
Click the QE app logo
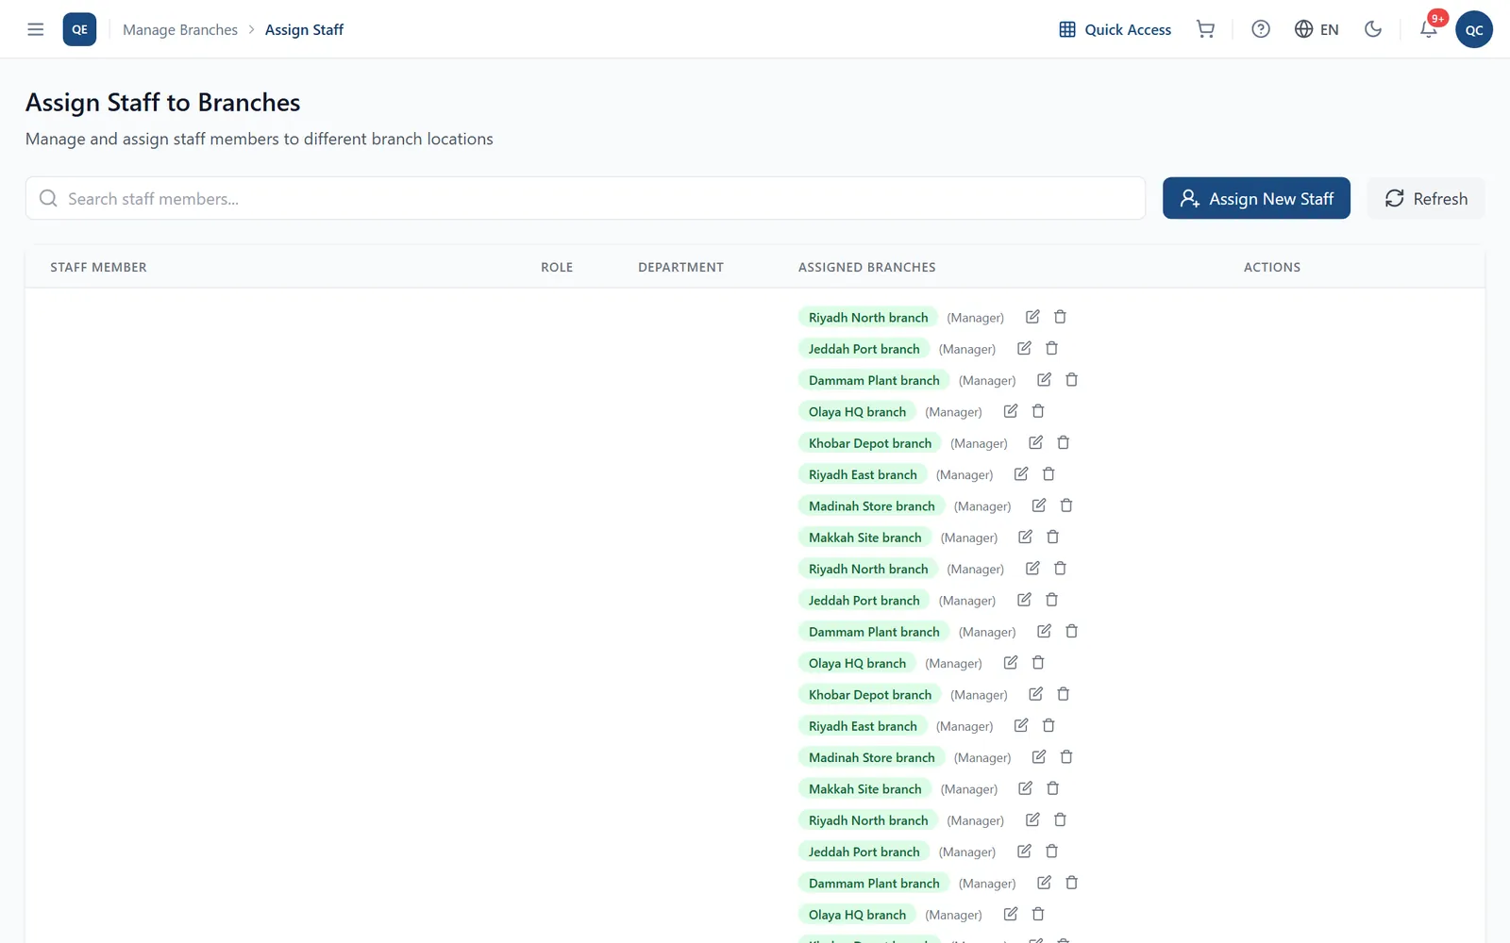[79, 29]
